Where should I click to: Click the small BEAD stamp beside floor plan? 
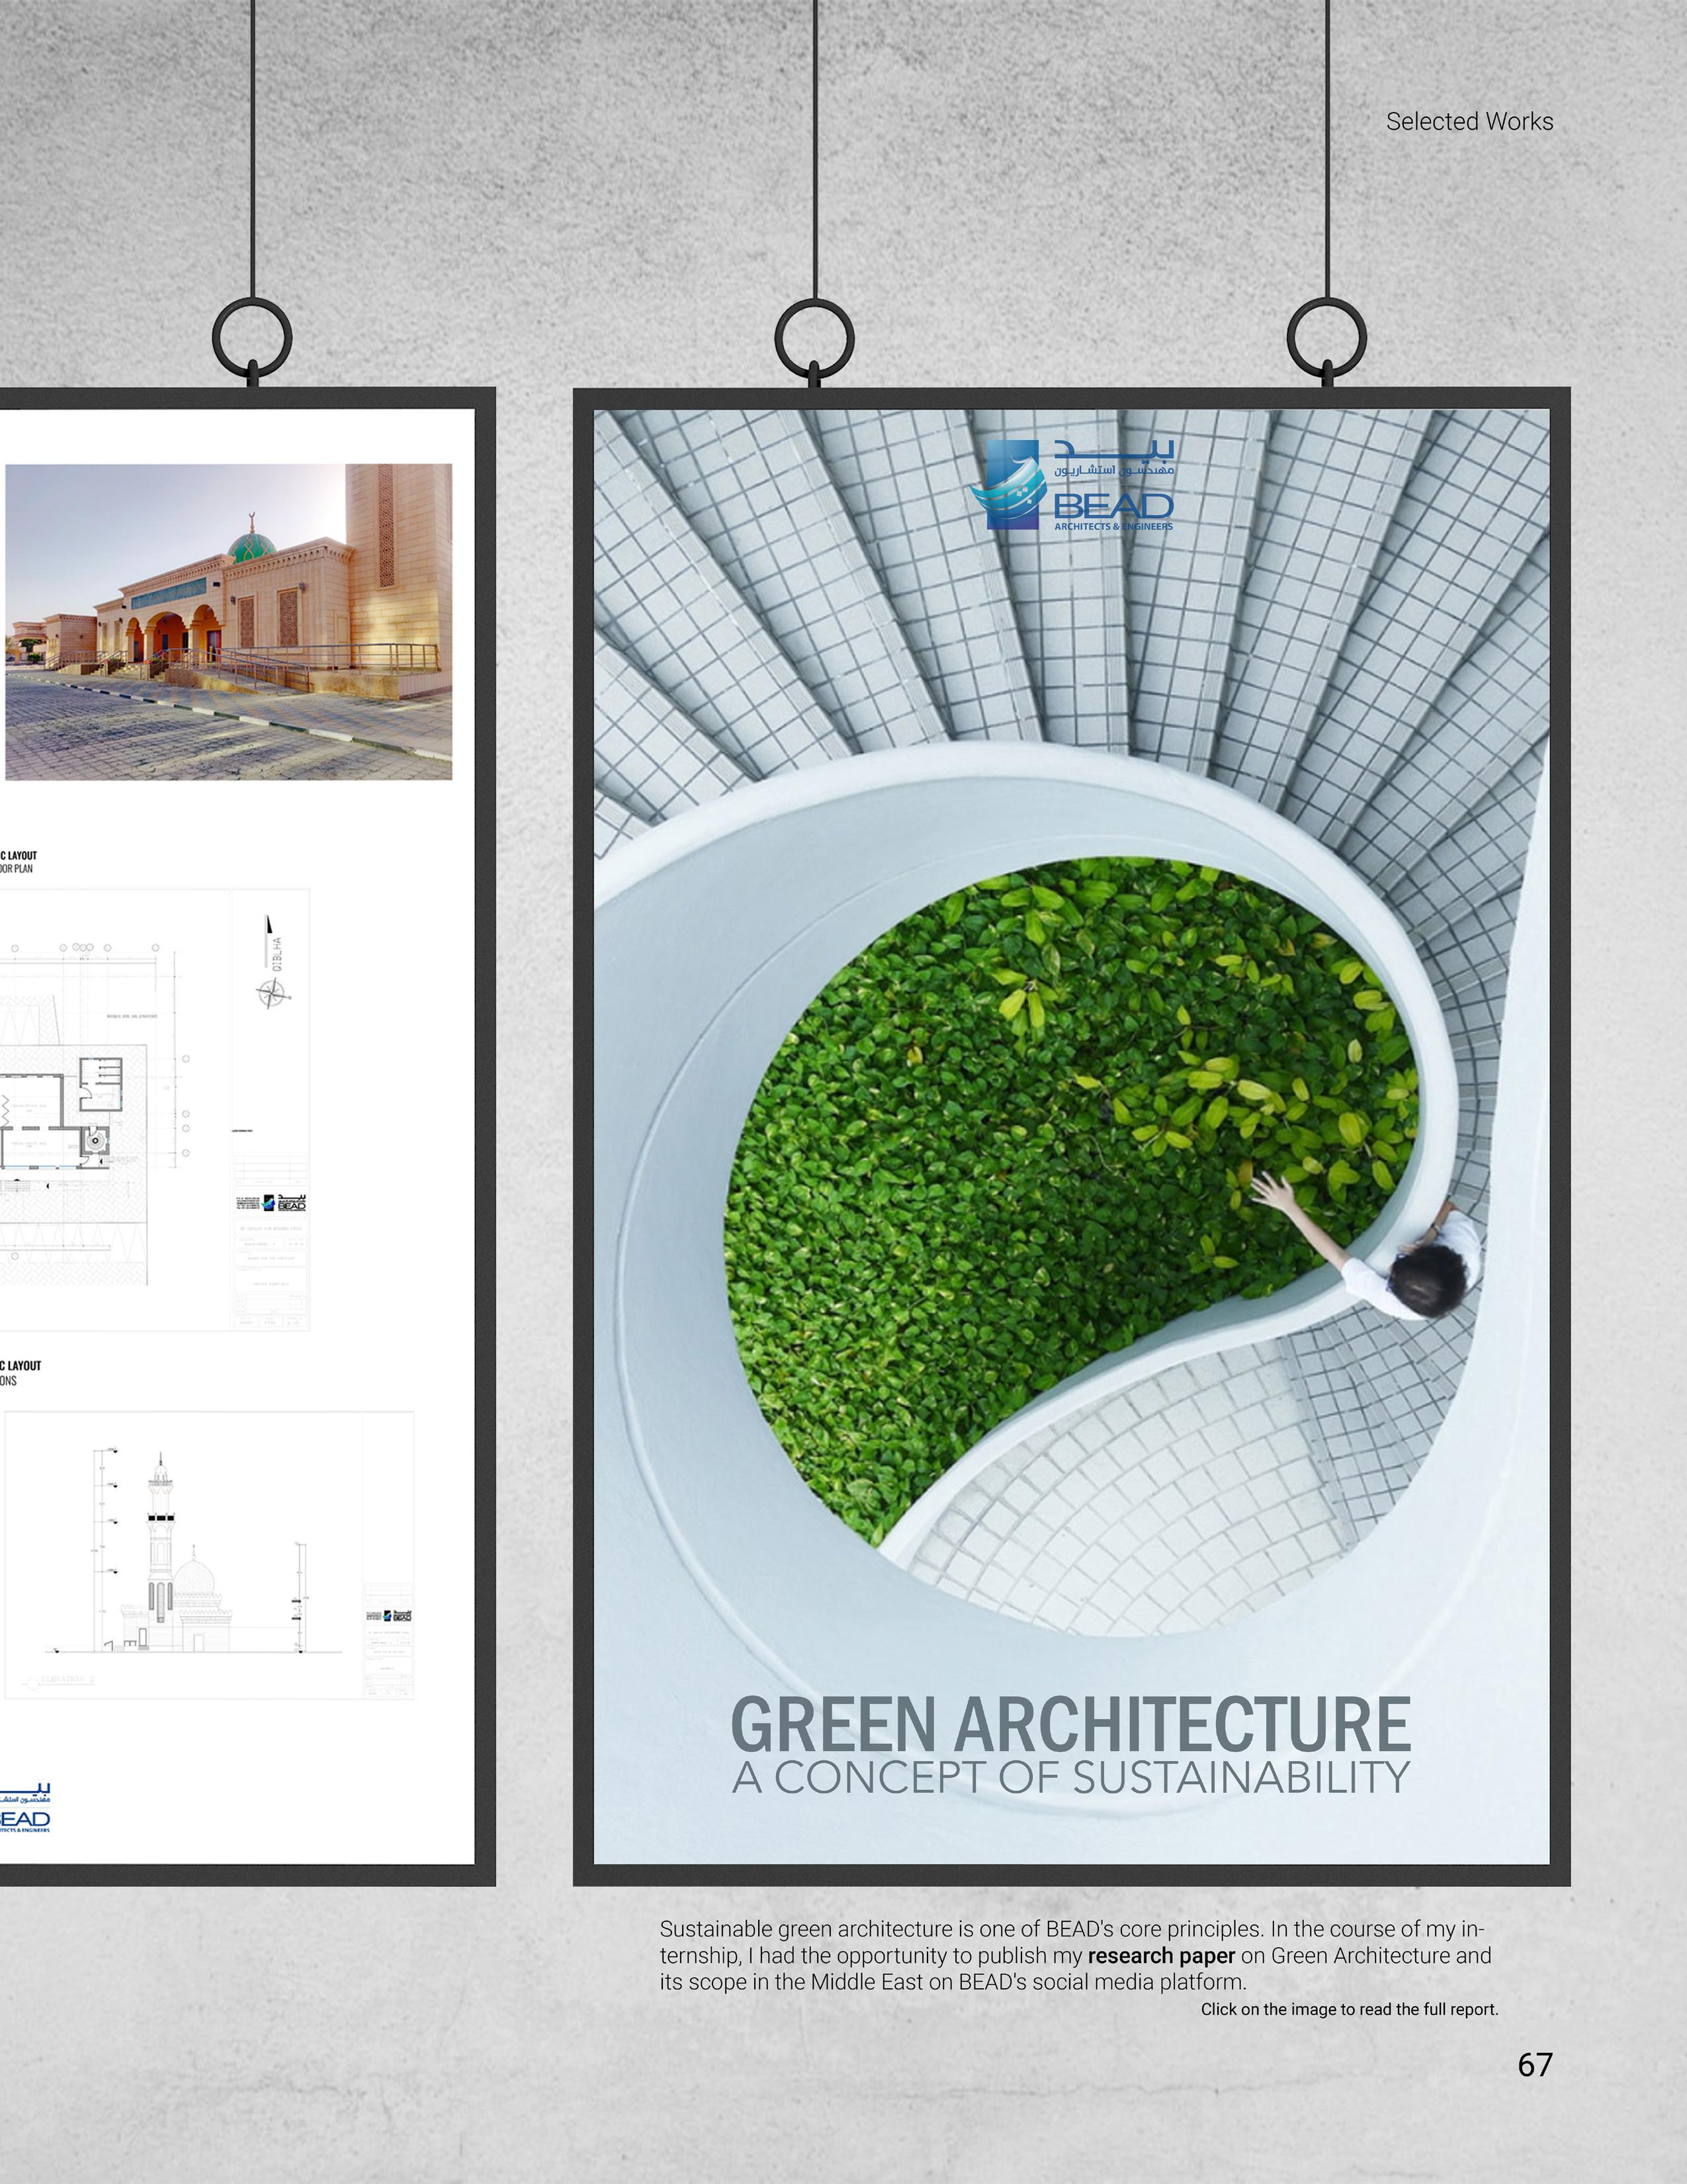(284, 1203)
